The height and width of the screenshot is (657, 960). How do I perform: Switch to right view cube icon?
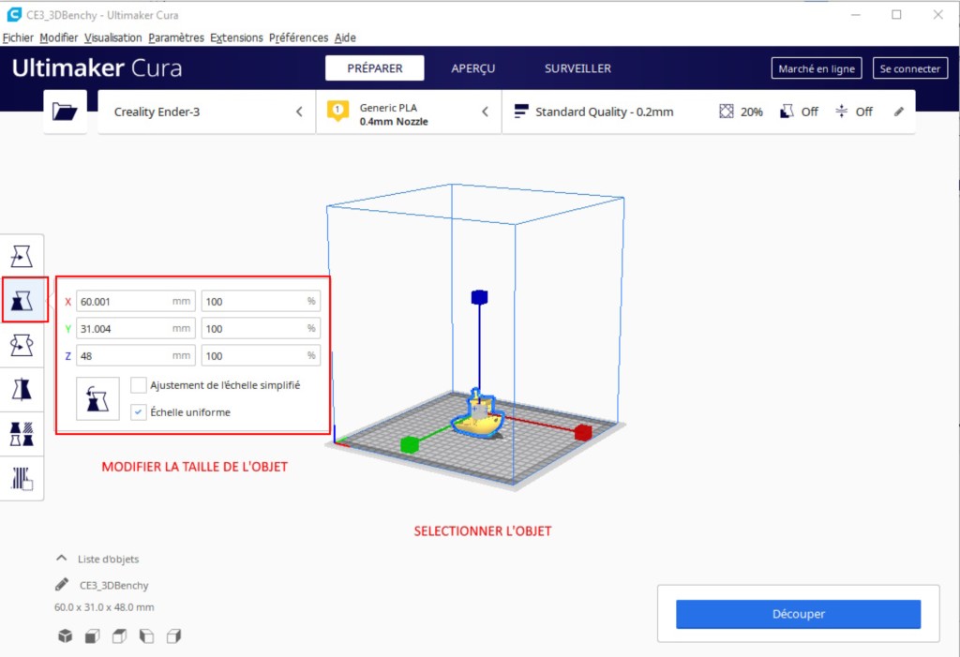pyautogui.click(x=173, y=635)
